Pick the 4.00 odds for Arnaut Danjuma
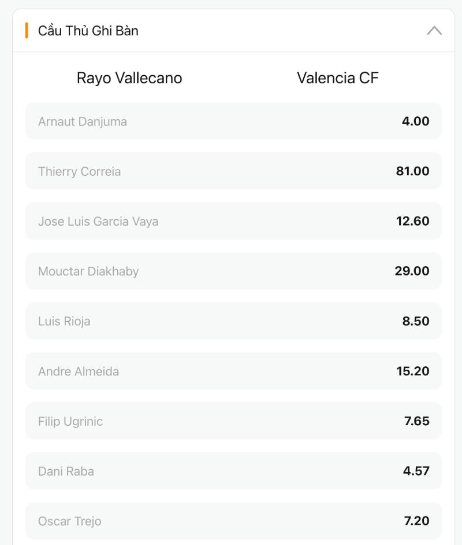This screenshot has width=462, height=545. click(415, 121)
